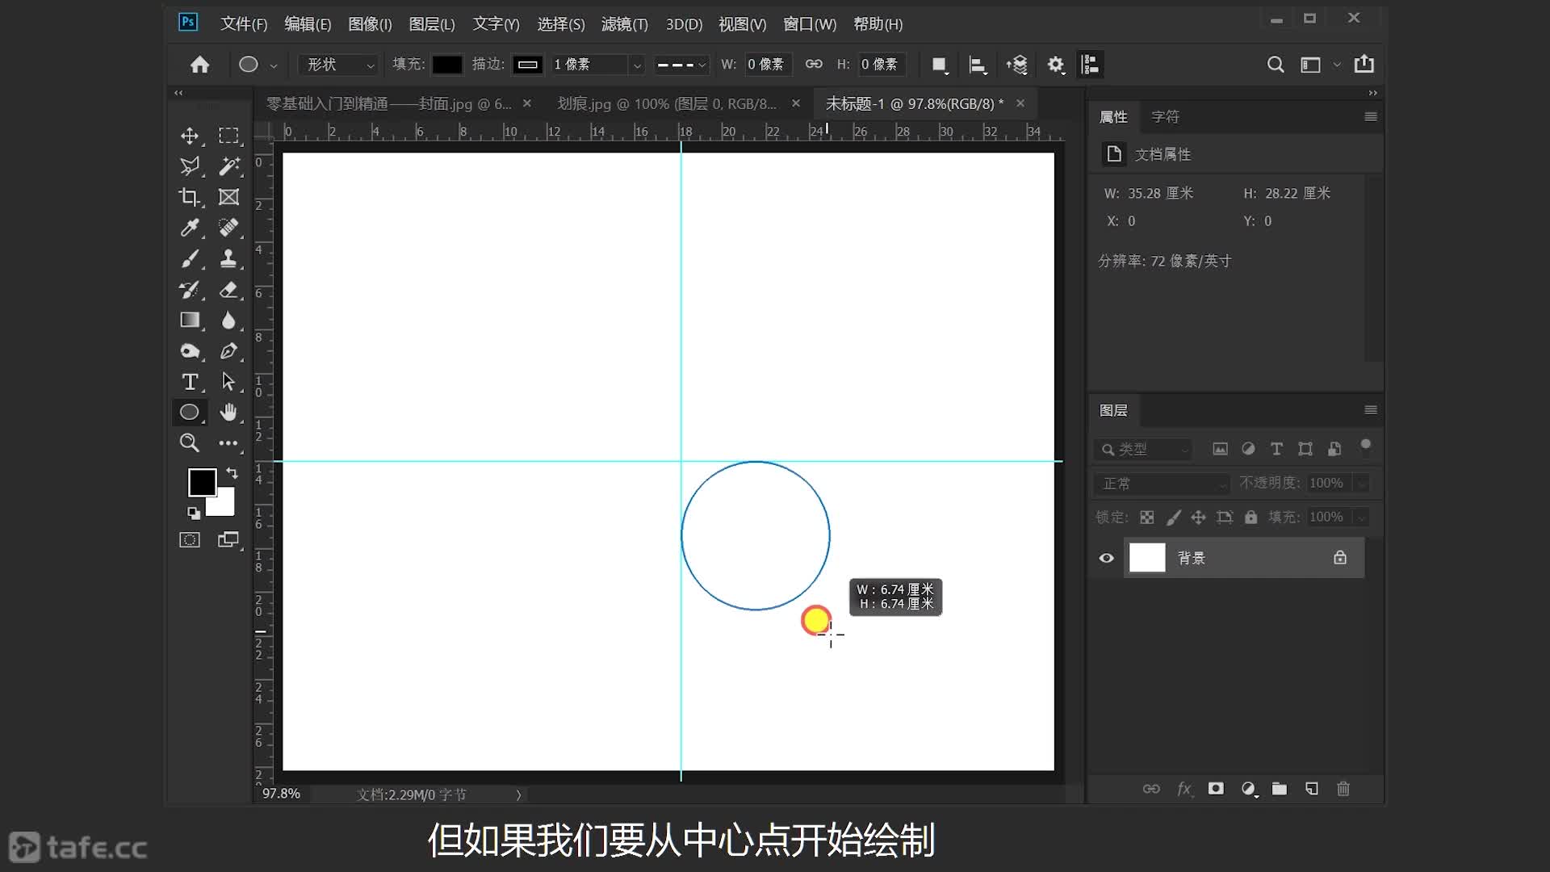Select the Healing Brush tool

pyautogui.click(x=228, y=228)
